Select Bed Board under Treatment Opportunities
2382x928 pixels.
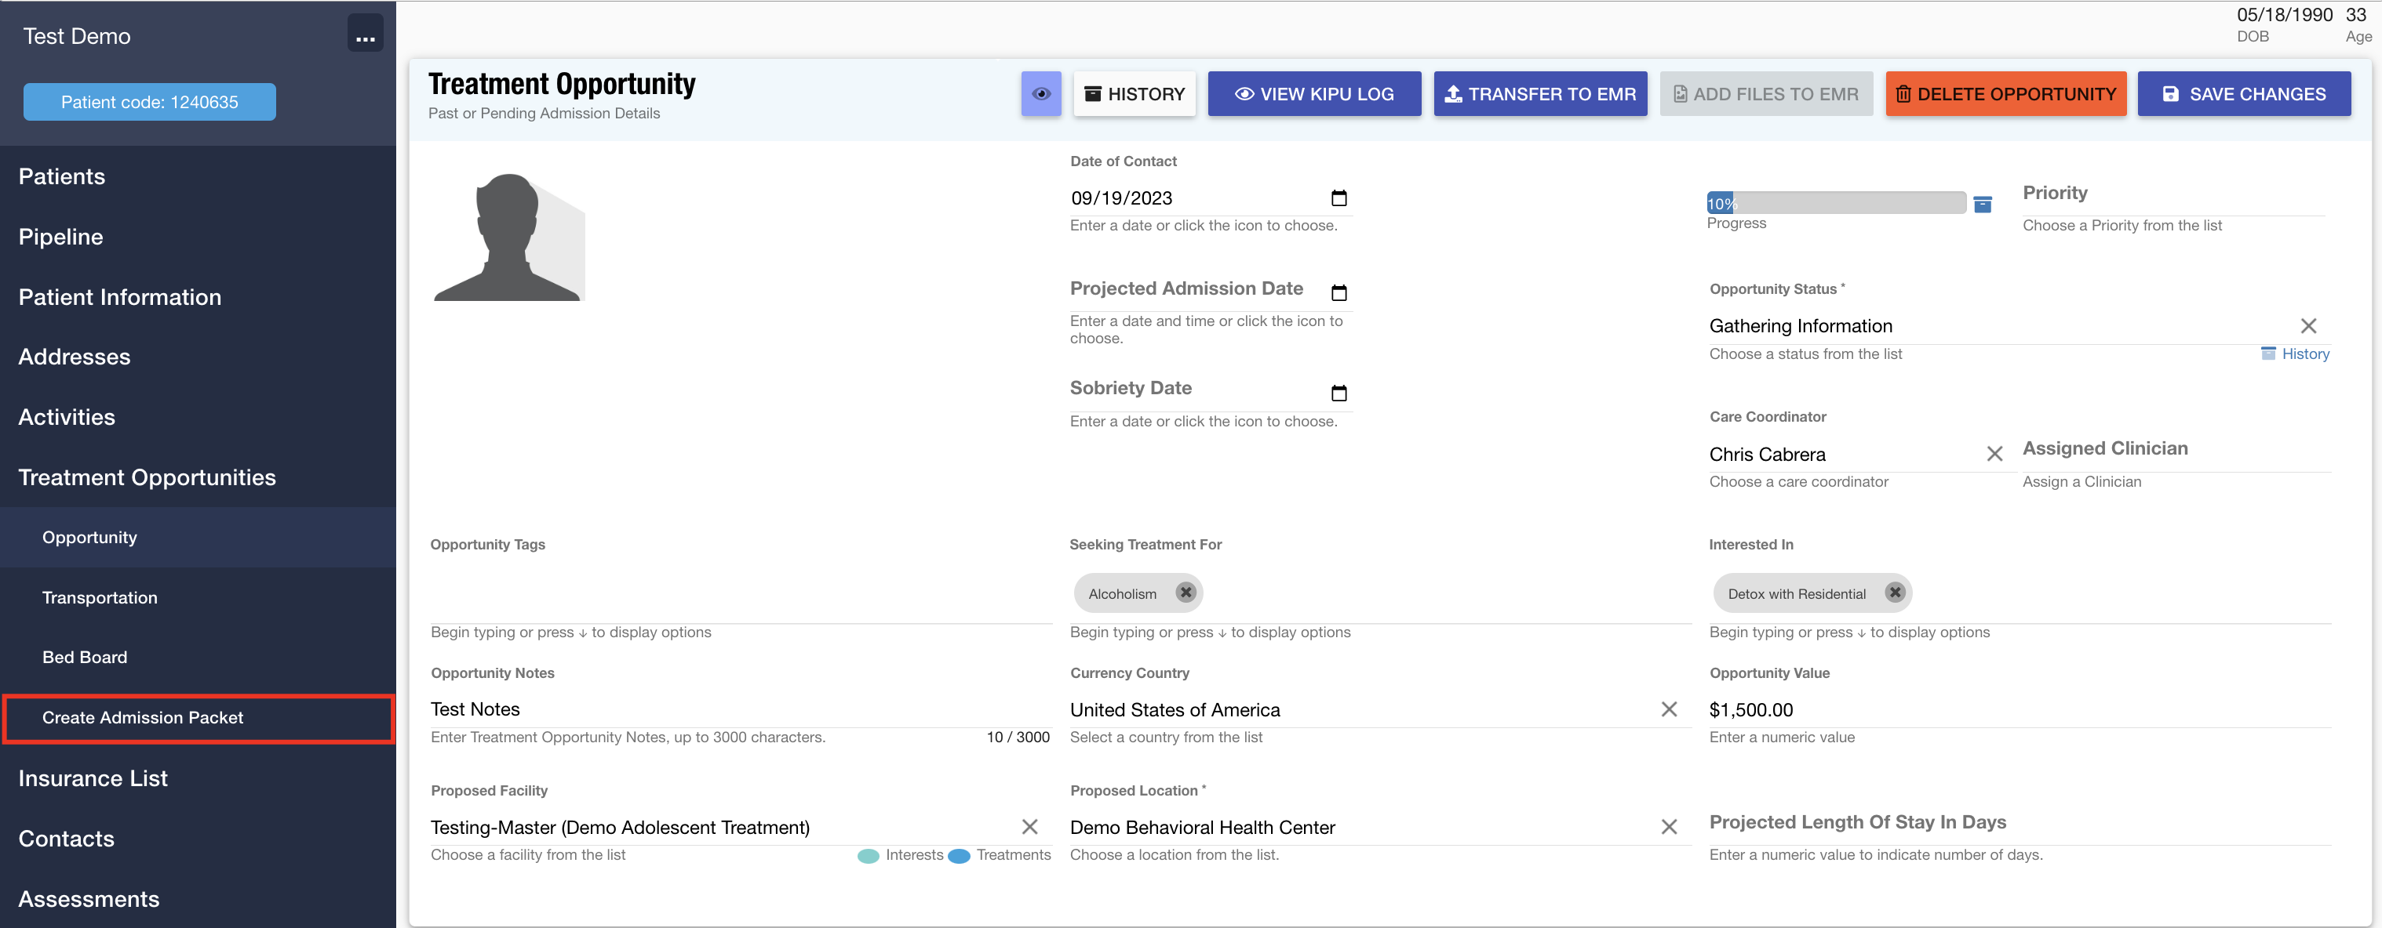(85, 657)
